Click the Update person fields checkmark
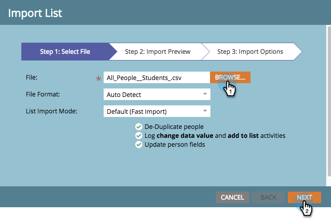331x221 pixels. point(139,145)
